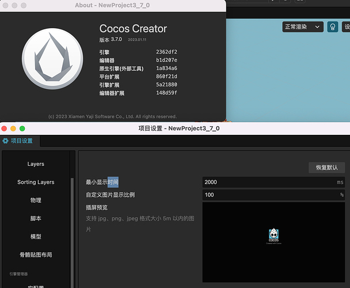Click the 原生引擎(外部工具) label
350x288 pixels.
[121, 69]
